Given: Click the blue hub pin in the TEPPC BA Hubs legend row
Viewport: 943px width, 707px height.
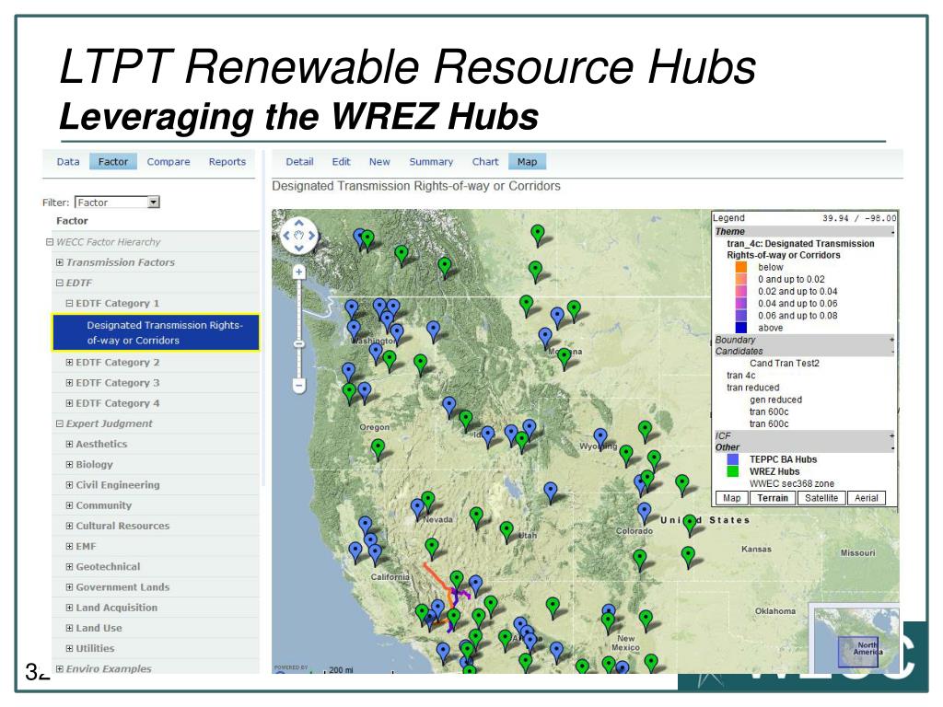Looking at the screenshot, I should [x=732, y=459].
